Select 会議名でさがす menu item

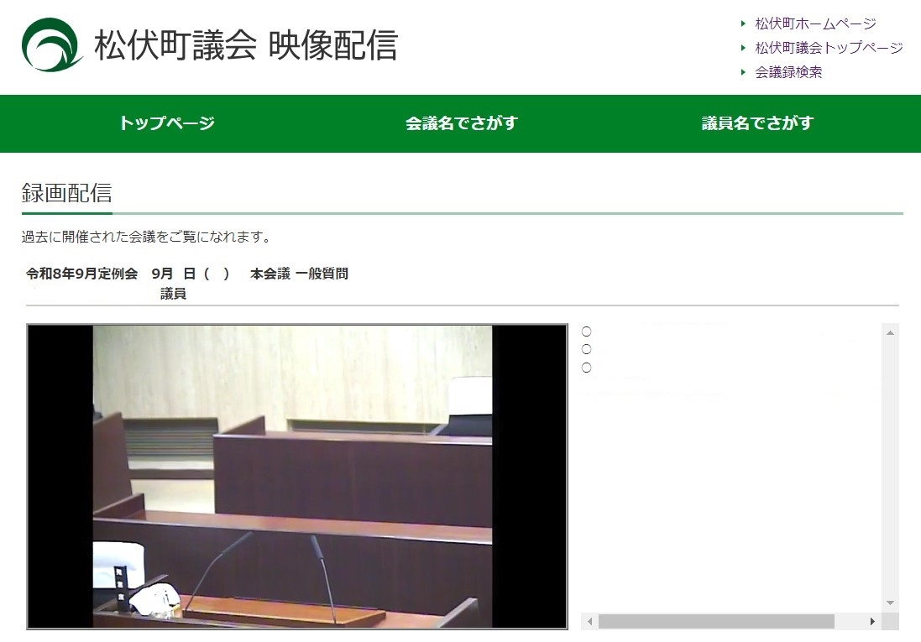(461, 123)
